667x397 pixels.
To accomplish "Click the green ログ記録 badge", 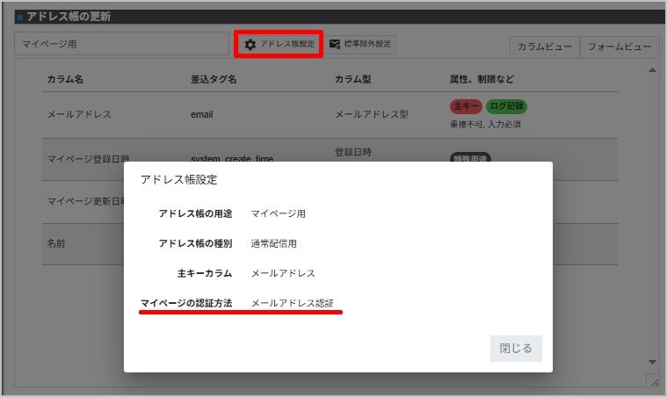I will (506, 107).
